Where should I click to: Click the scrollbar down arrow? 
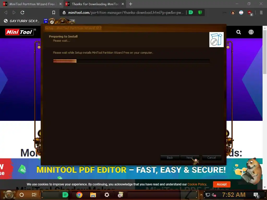[265, 187]
